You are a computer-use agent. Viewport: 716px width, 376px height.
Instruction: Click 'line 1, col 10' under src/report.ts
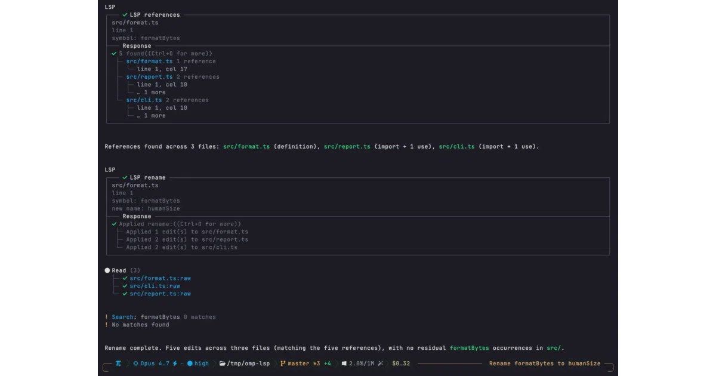point(162,85)
